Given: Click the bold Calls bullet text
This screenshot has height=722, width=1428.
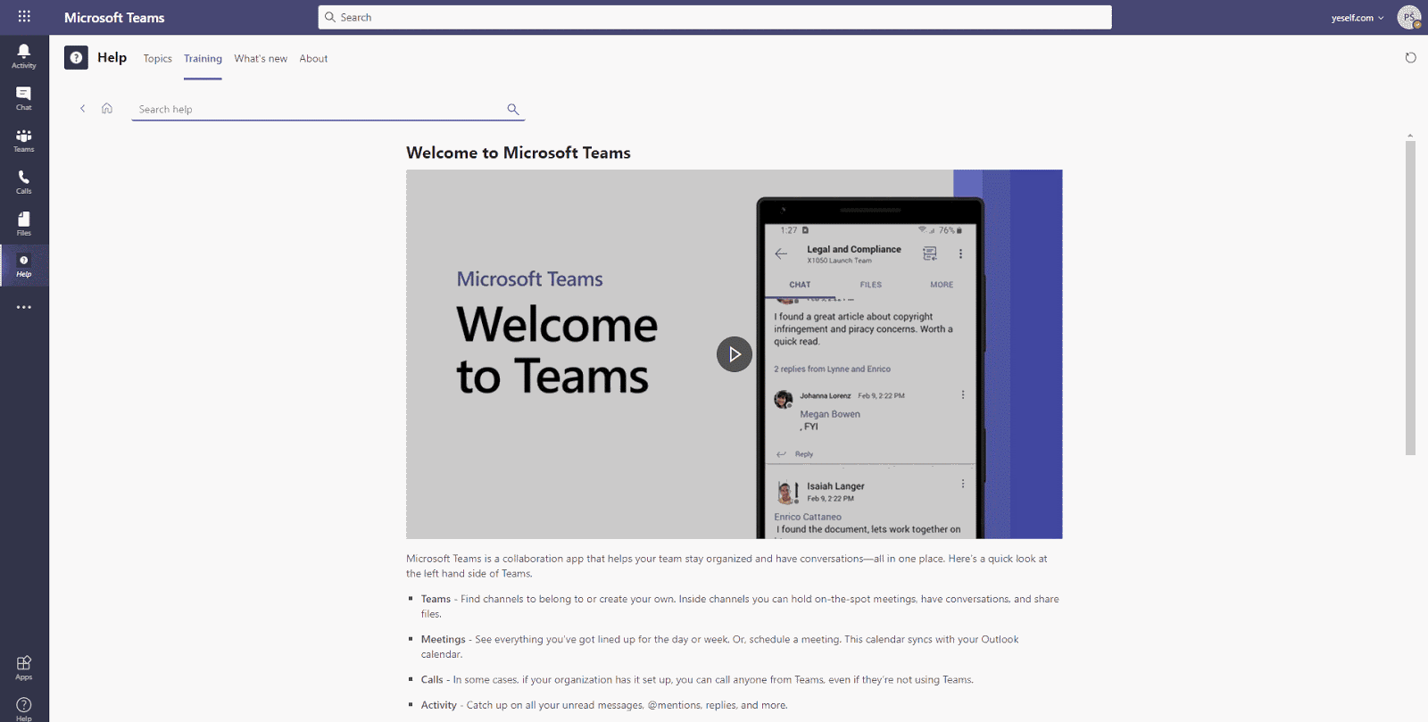Looking at the screenshot, I should click(432, 679).
